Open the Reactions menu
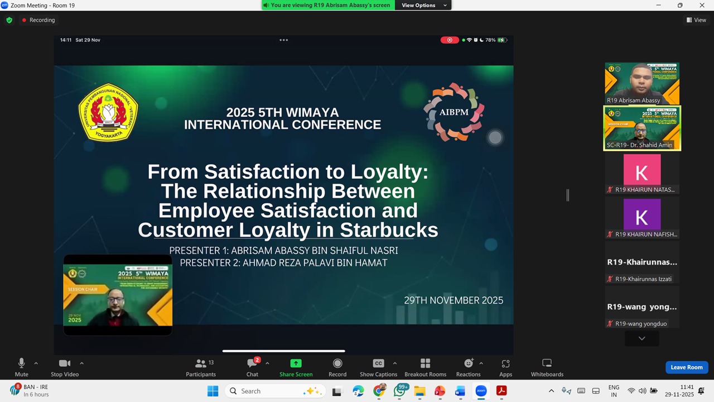The width and height of the screenshot is (714, 402). [x=468, y=367]
